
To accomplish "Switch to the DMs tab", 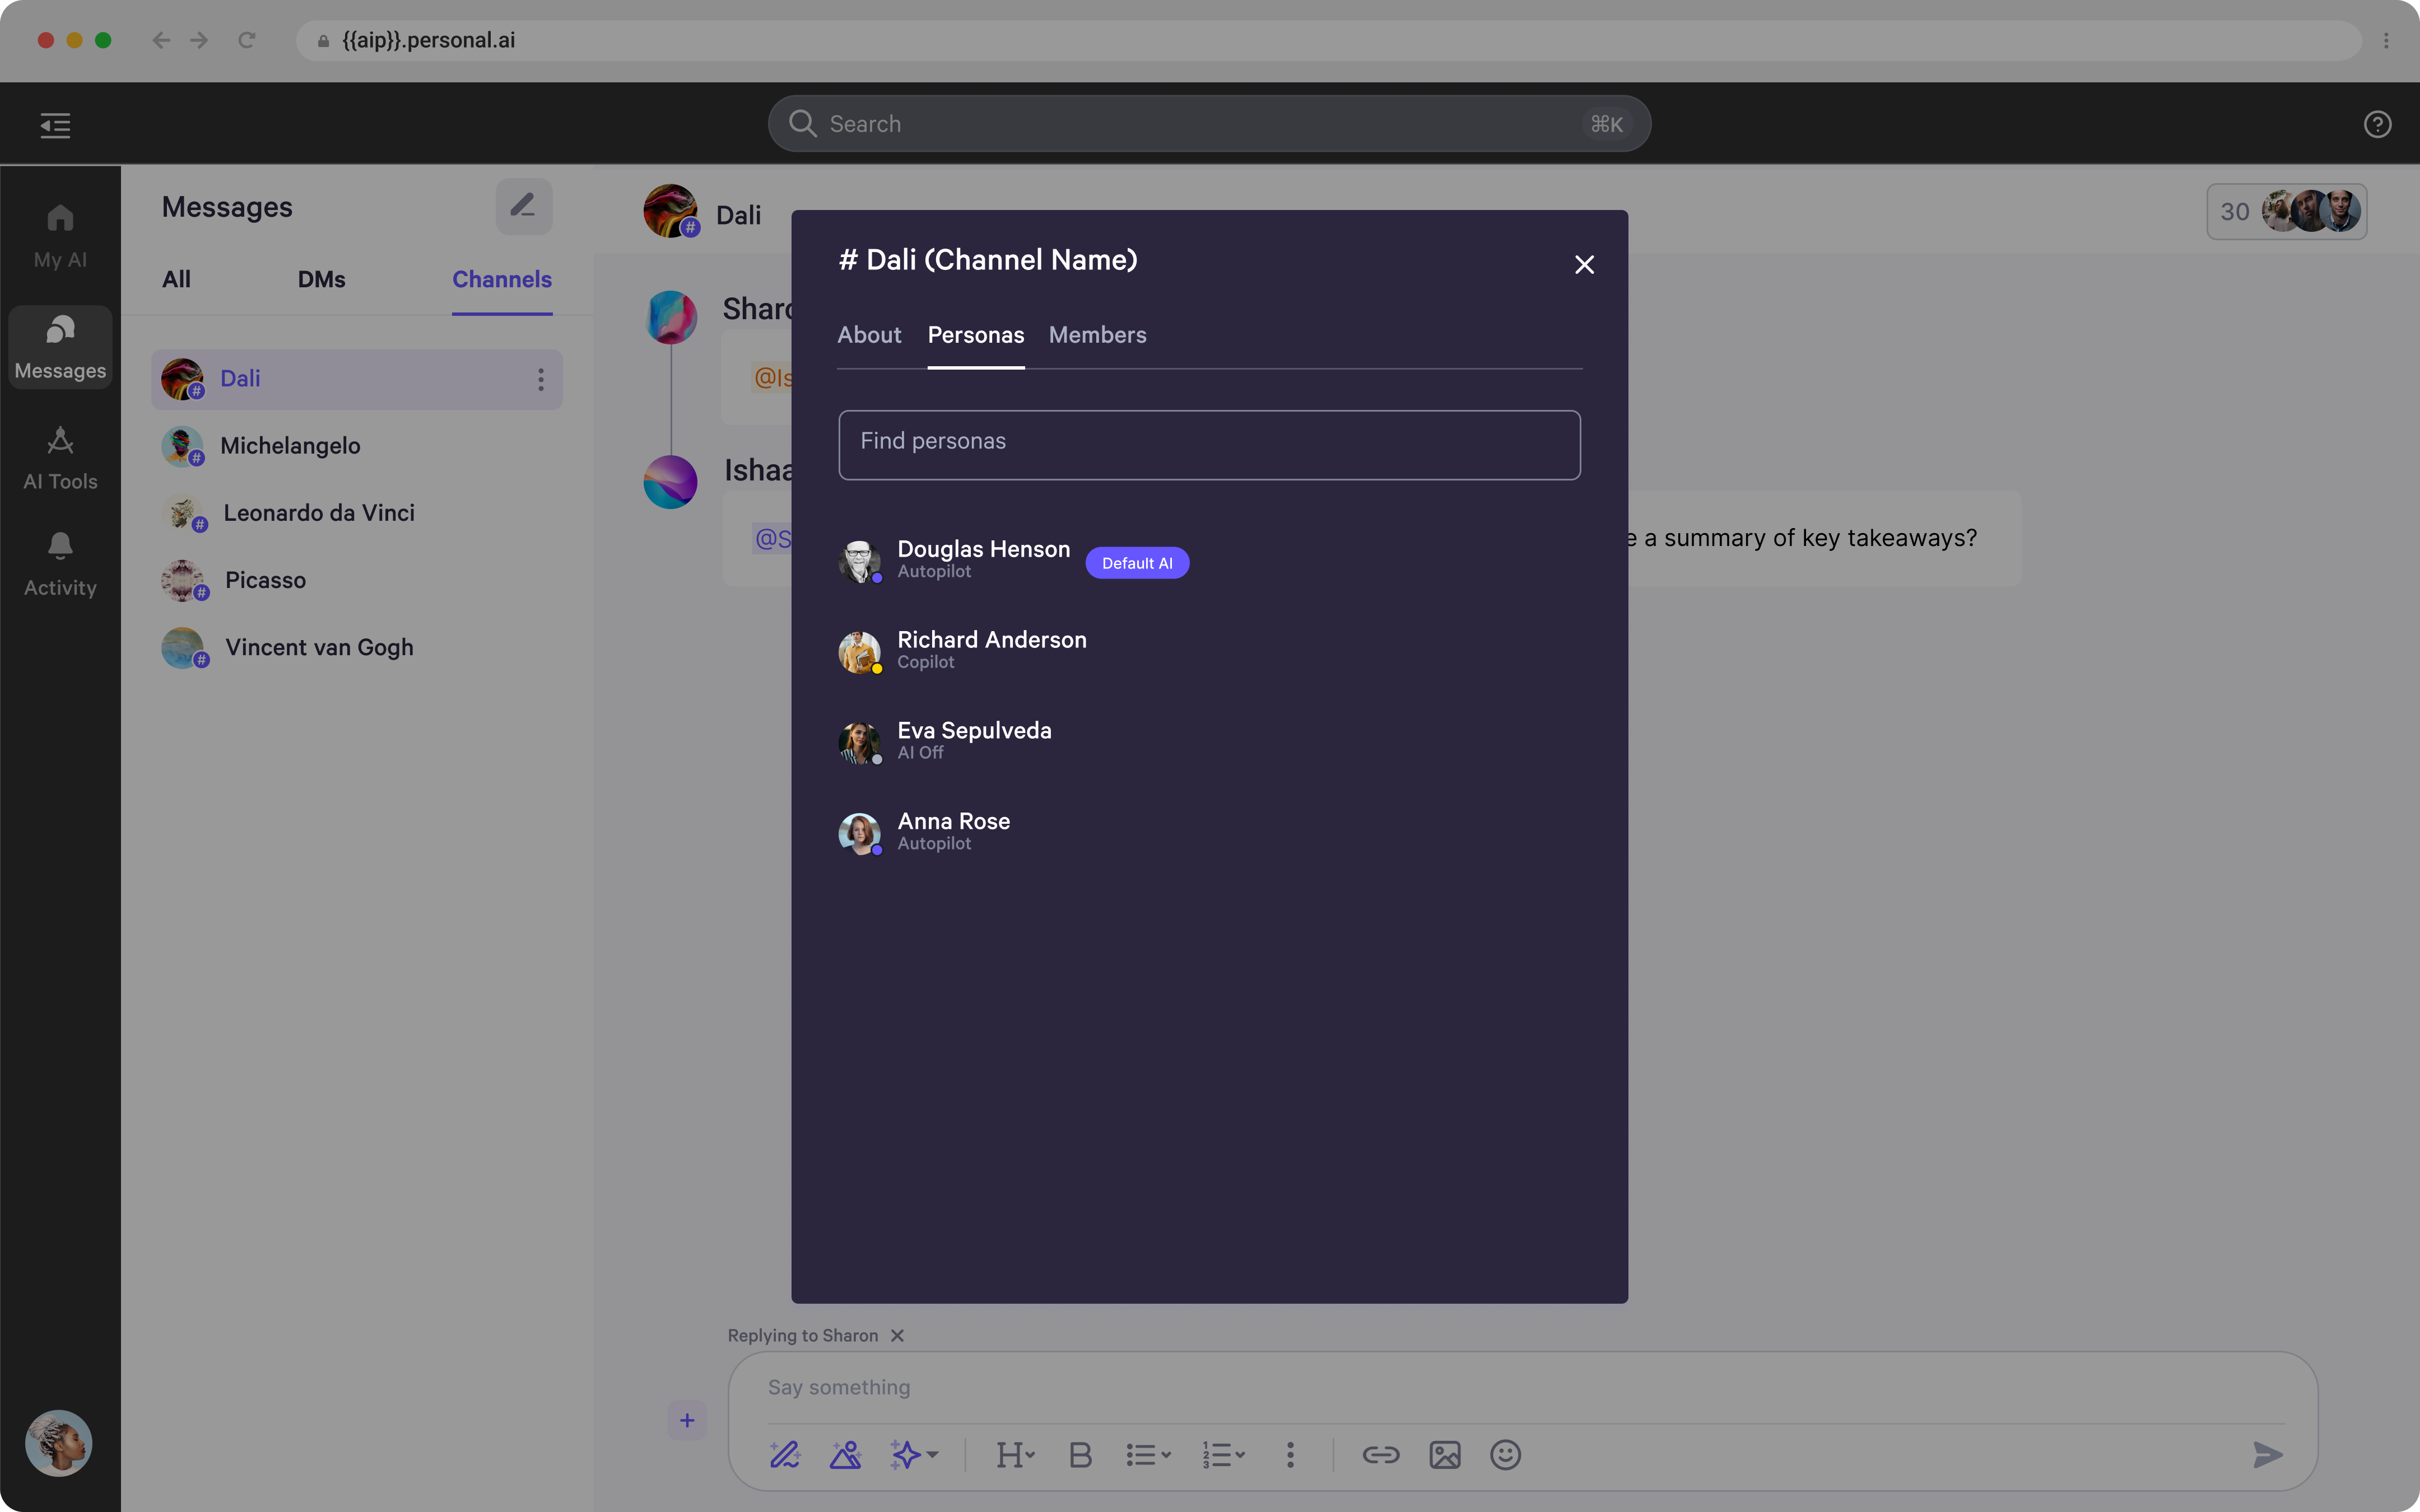I will coord(321,279).
